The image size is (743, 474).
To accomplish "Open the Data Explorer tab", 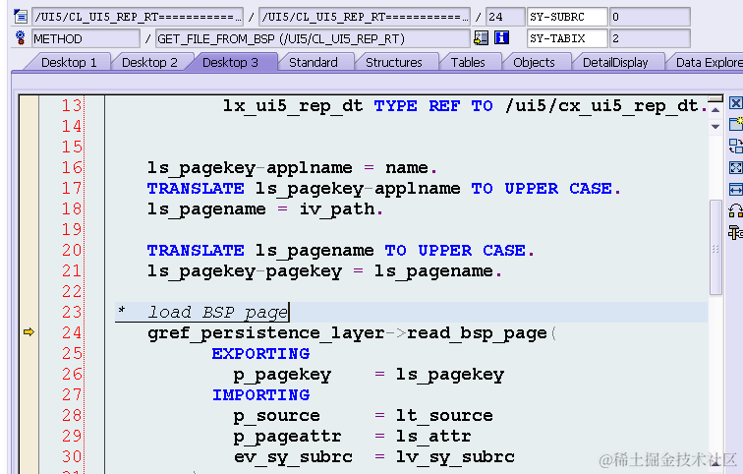I will coord(707,63).
